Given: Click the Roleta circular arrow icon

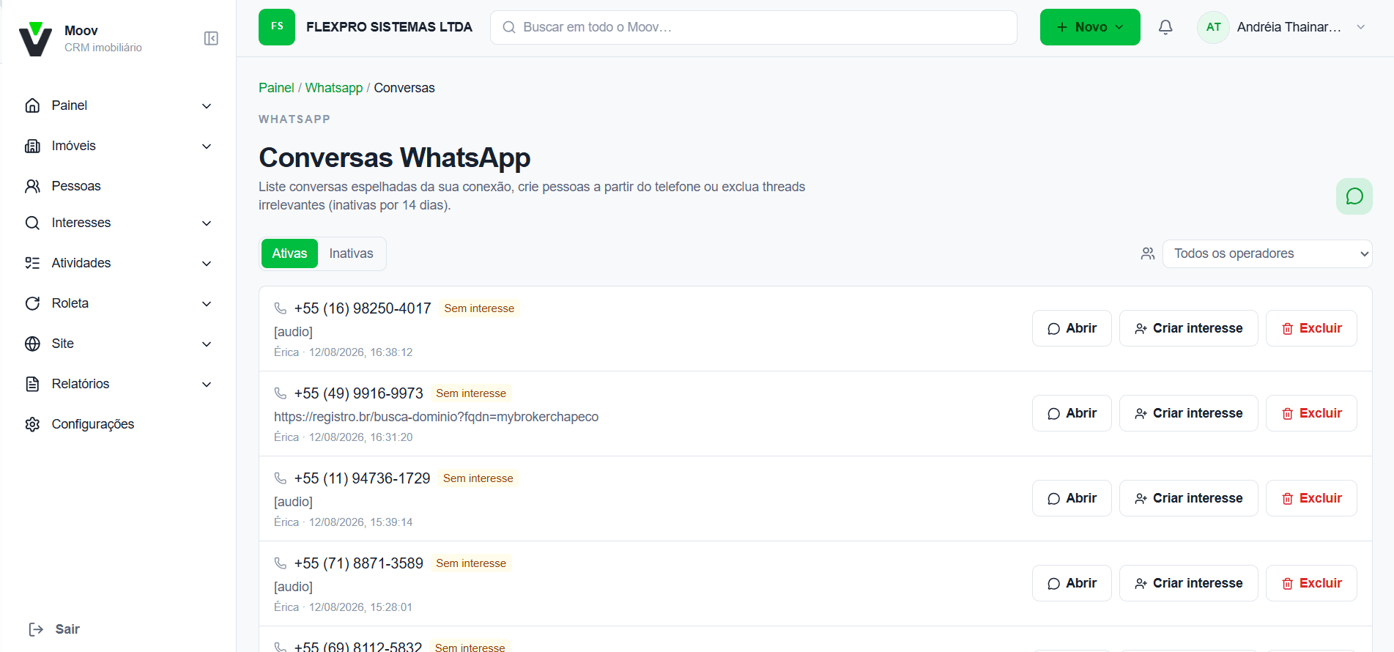Looking at the screenshot, I should click(32, 303).
